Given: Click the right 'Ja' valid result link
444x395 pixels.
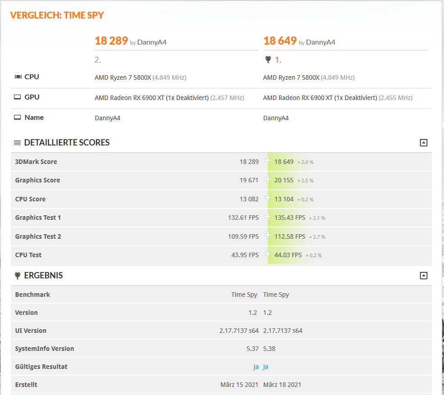Looking at the screenshot, I should 265,367.
